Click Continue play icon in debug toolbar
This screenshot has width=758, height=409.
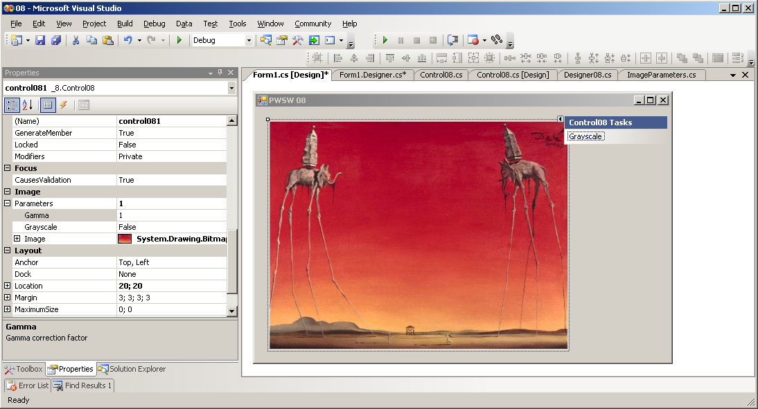(385, 40)
